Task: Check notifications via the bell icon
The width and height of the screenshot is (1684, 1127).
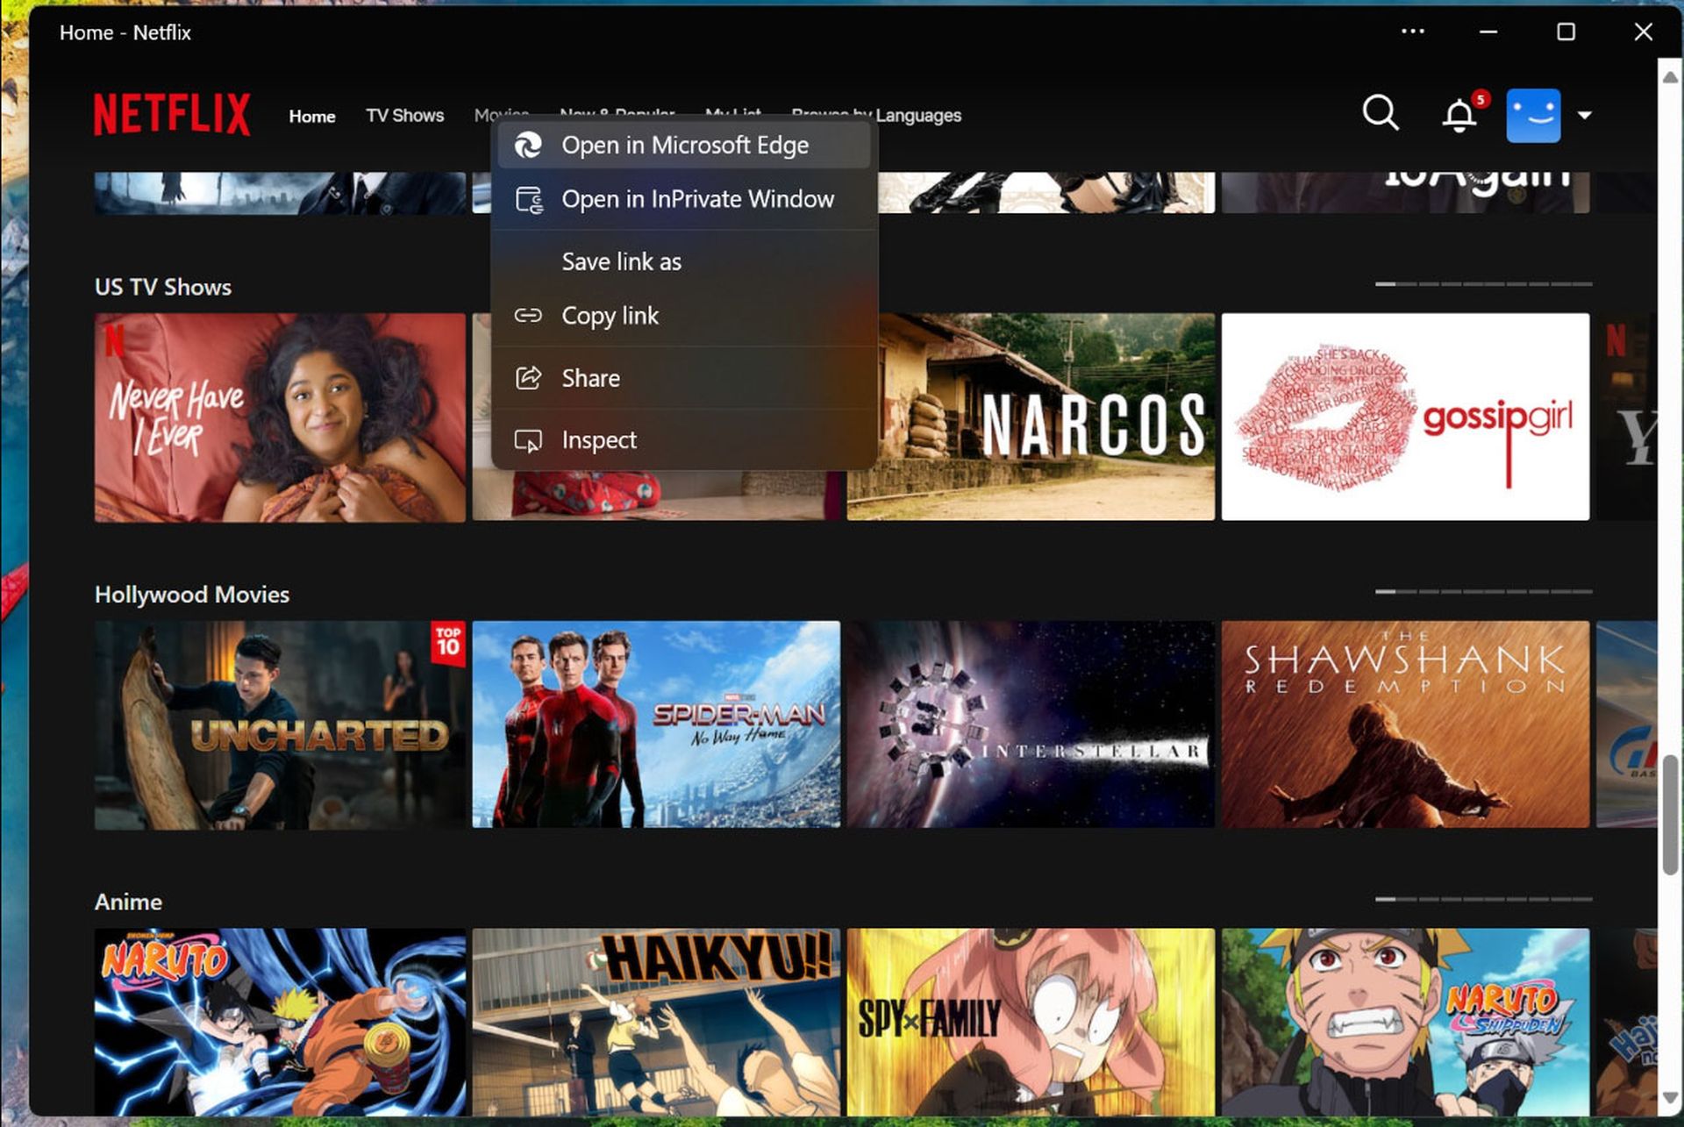Action: click(1459, 115)
